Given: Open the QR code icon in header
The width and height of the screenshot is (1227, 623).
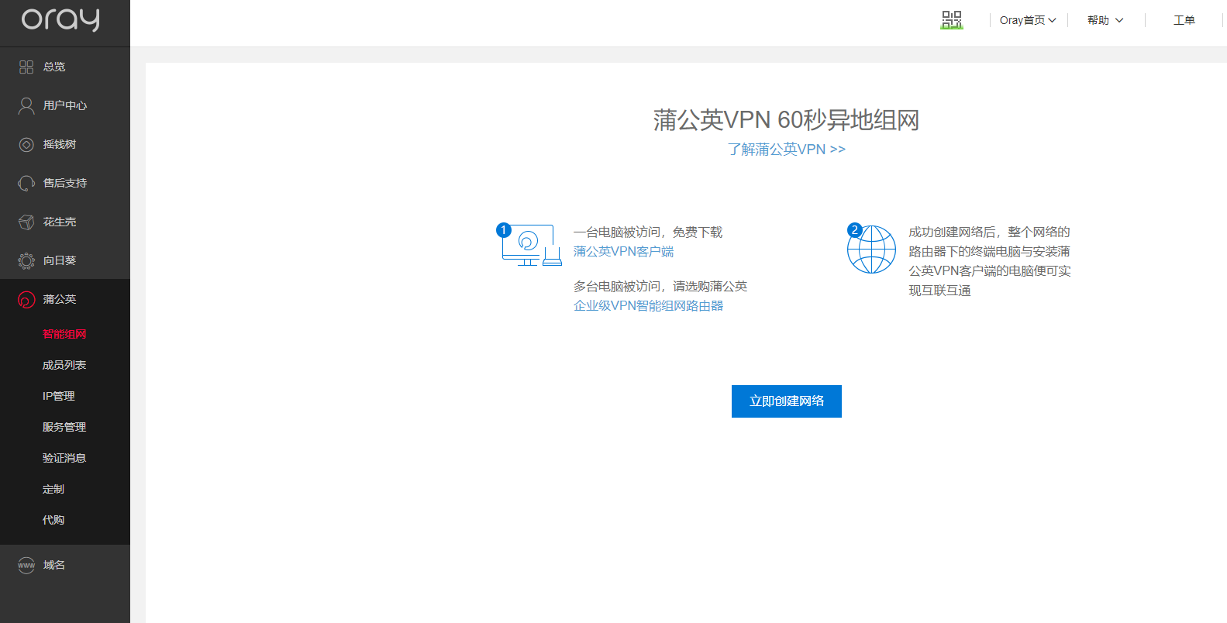Looking at the screenshot, I should [951, 20].
